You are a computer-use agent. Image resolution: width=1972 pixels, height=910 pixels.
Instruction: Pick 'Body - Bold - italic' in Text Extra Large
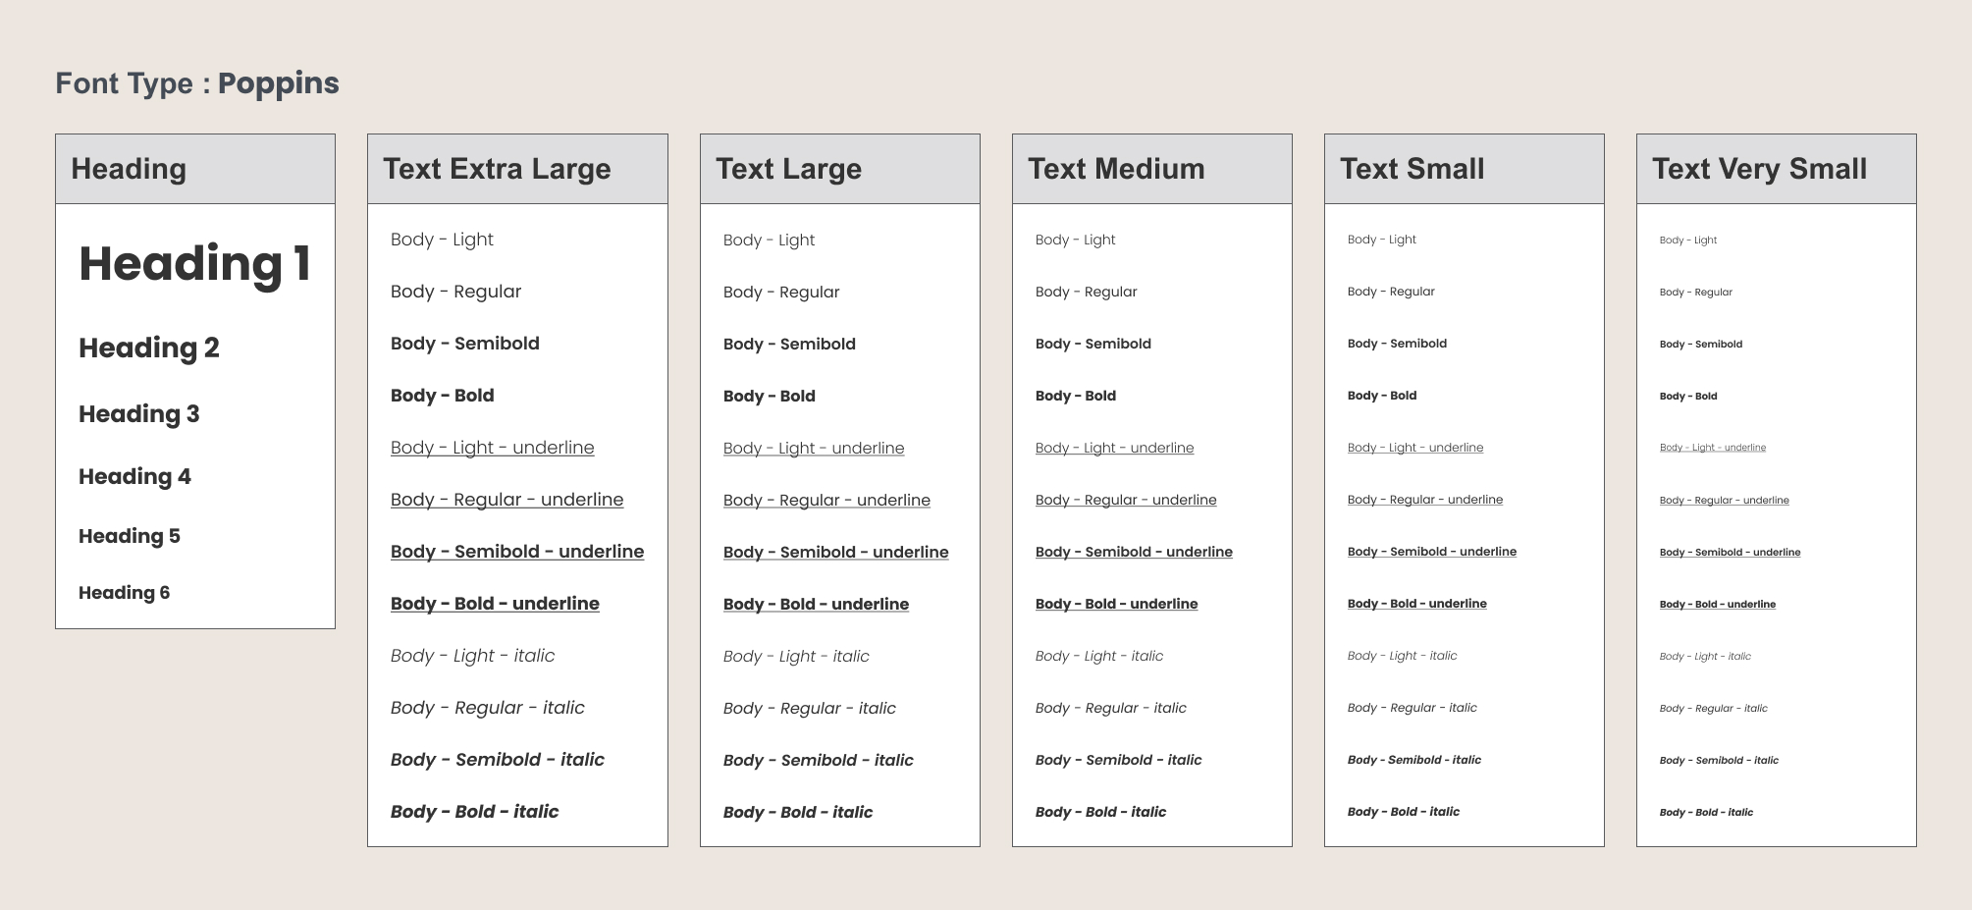click(475, 812)
